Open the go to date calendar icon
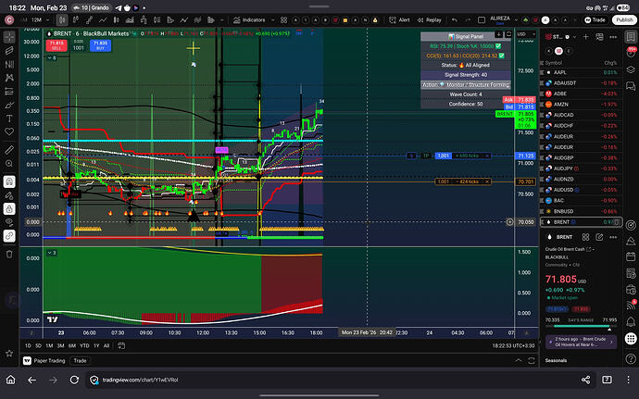Screen dimensions: 639x399 pyautogui.click(x=121, y=345)
